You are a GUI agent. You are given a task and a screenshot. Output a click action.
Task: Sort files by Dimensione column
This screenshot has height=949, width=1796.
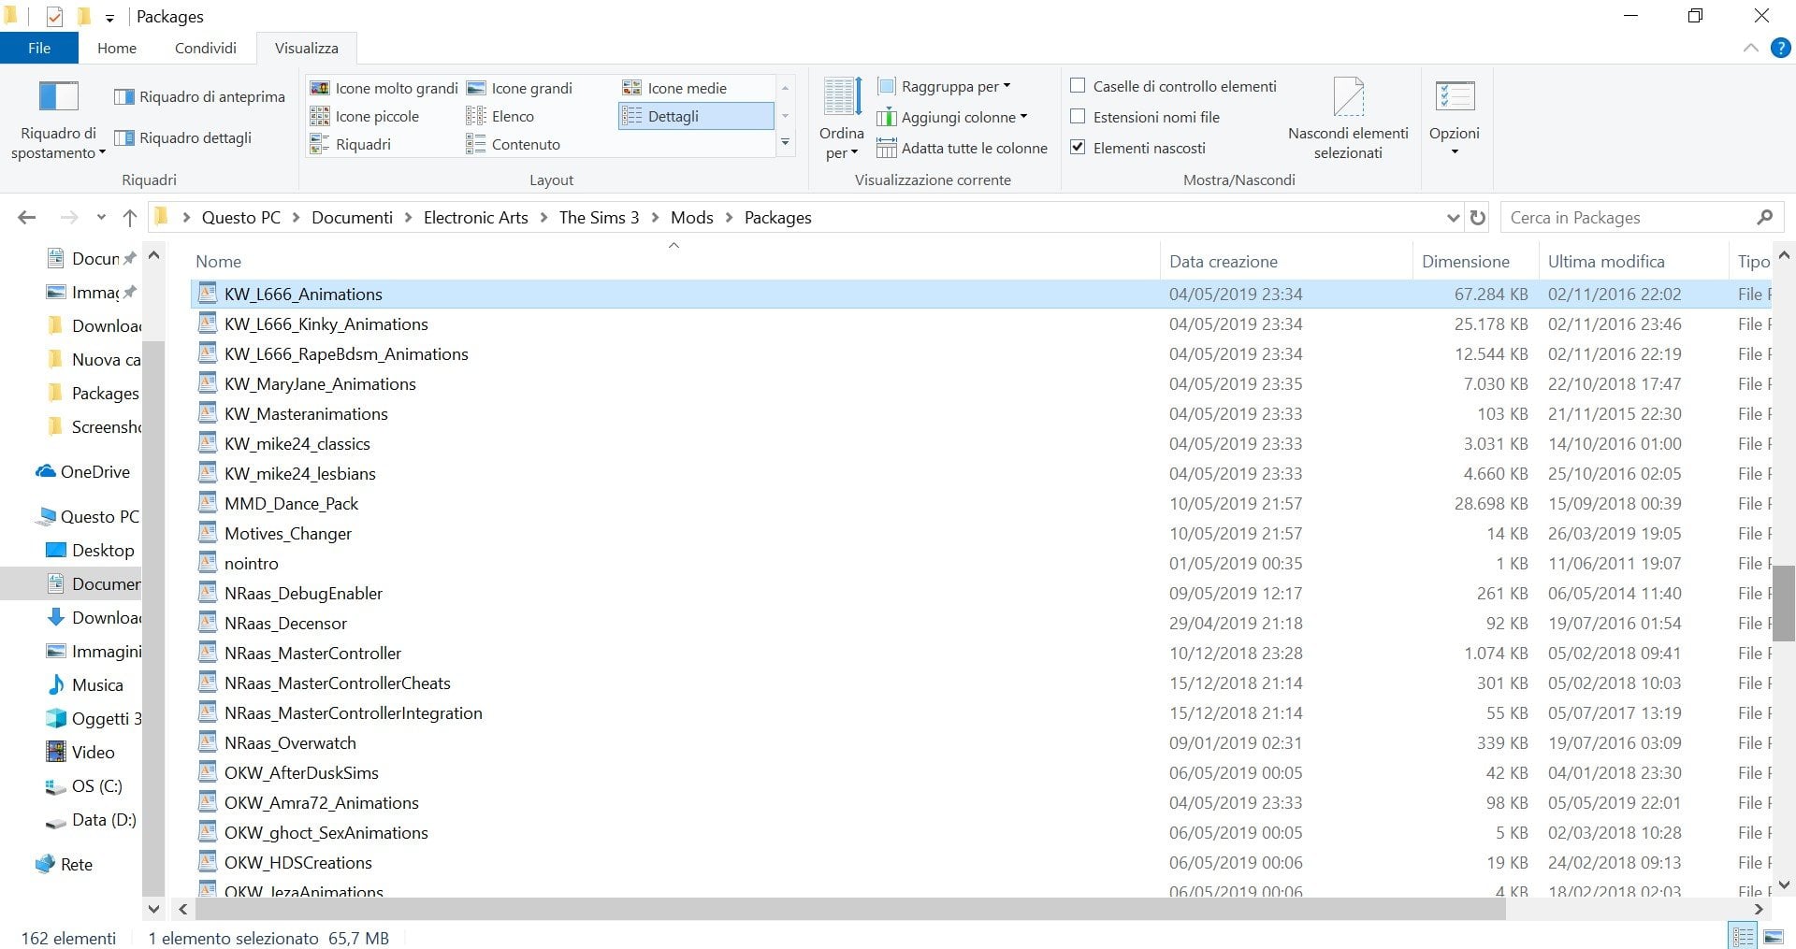pyautogui.click(x=1475, y=262)
